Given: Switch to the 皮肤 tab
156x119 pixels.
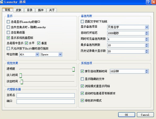Looking at the screenshot, I should (x=19, y=10).
